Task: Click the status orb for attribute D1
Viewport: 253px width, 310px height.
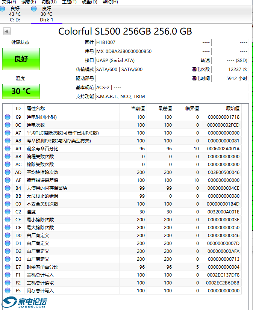Action: pos(8,243)
